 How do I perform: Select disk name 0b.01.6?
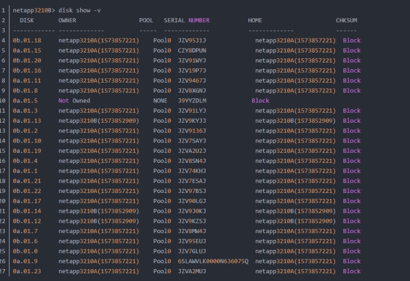coord(25,241)
